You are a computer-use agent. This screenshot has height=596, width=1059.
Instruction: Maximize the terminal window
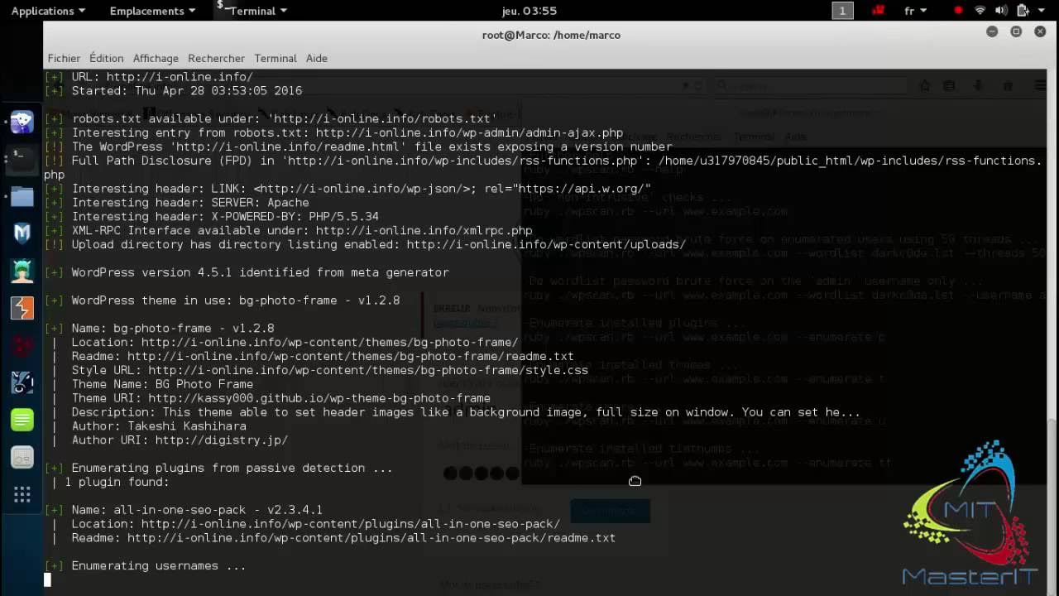[x=1016, y=31]
